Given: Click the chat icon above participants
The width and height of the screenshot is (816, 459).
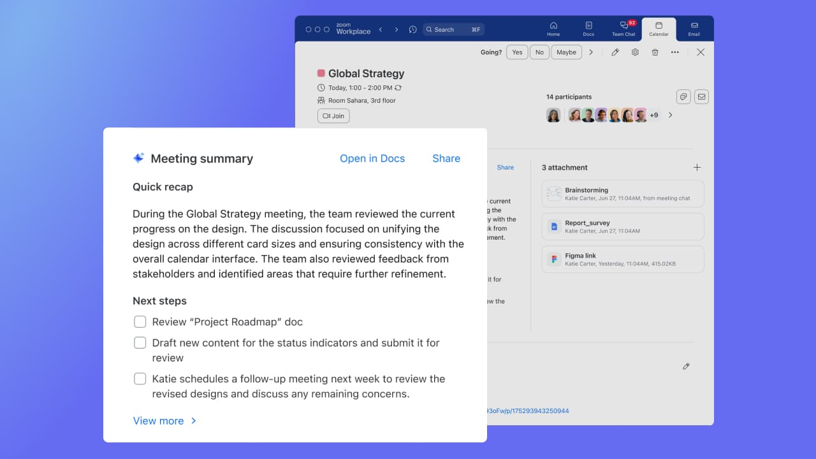Looking at the screenshot, I should (x=683, y=97).
